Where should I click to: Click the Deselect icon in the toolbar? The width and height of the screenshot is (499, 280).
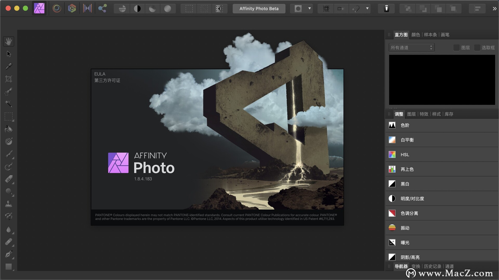click(x=204, y=9)
